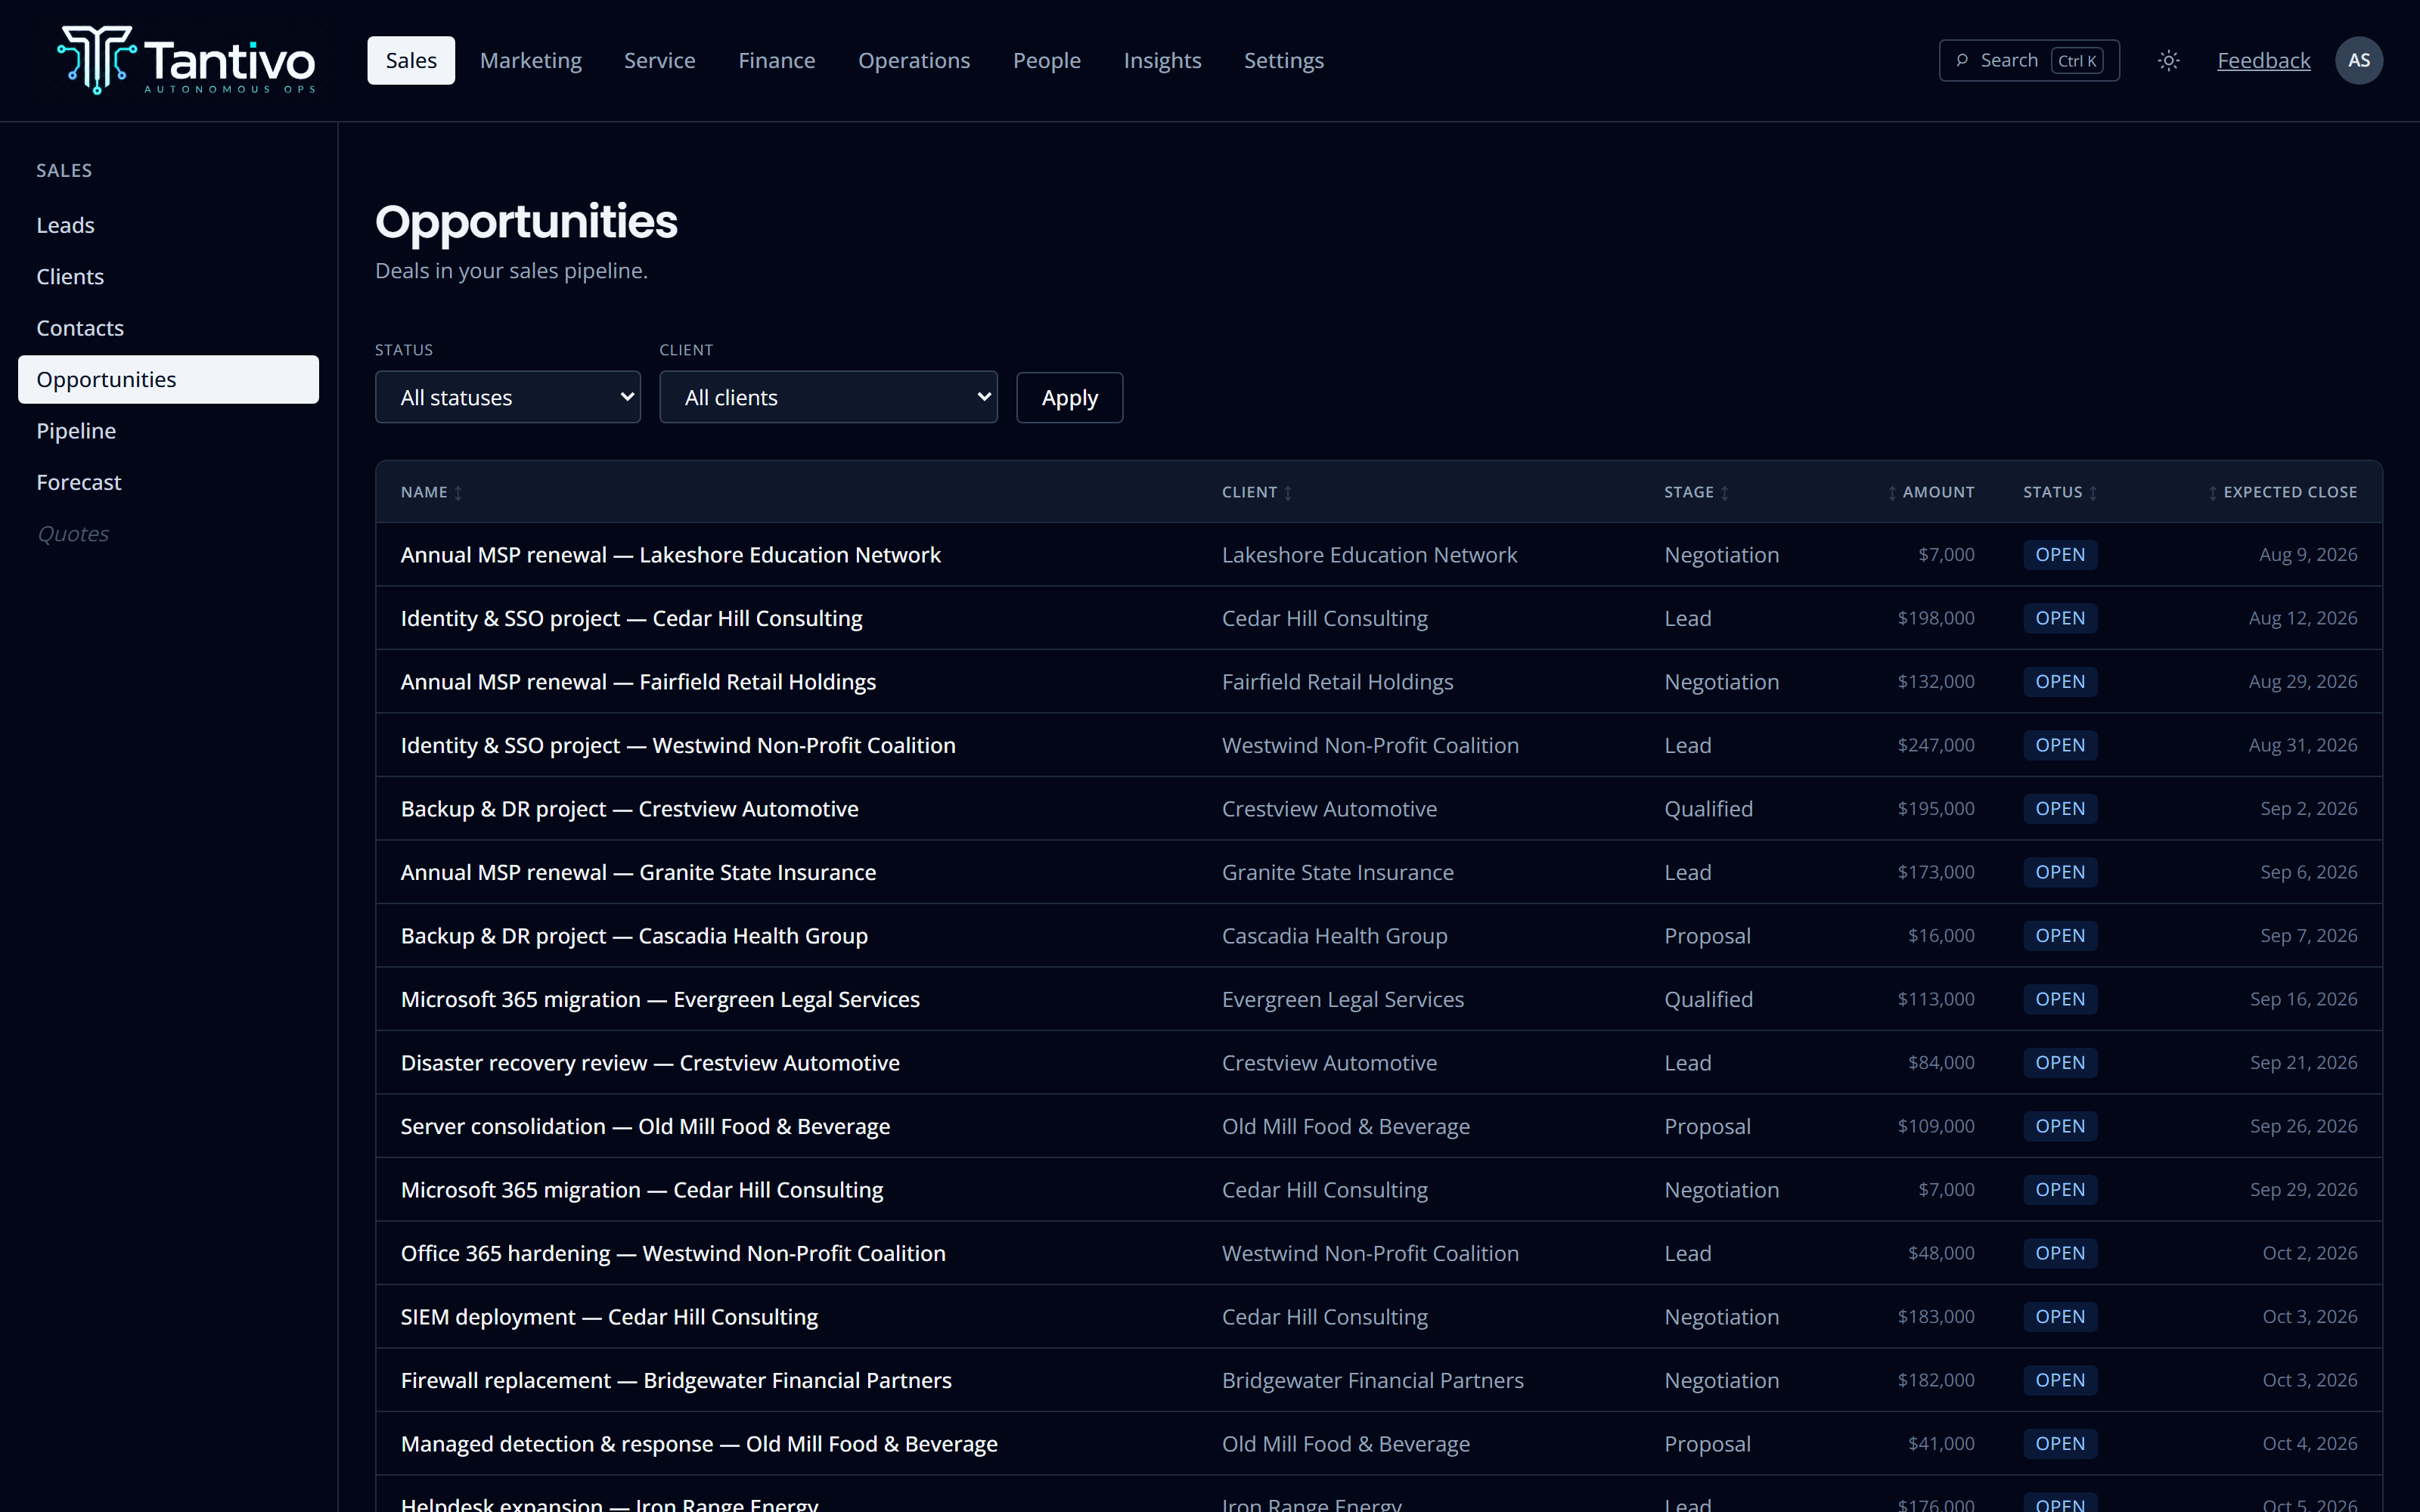Screen dimensions: 2420x1512
Task: Switch to the Insights tab
Action: (1162, 61)
